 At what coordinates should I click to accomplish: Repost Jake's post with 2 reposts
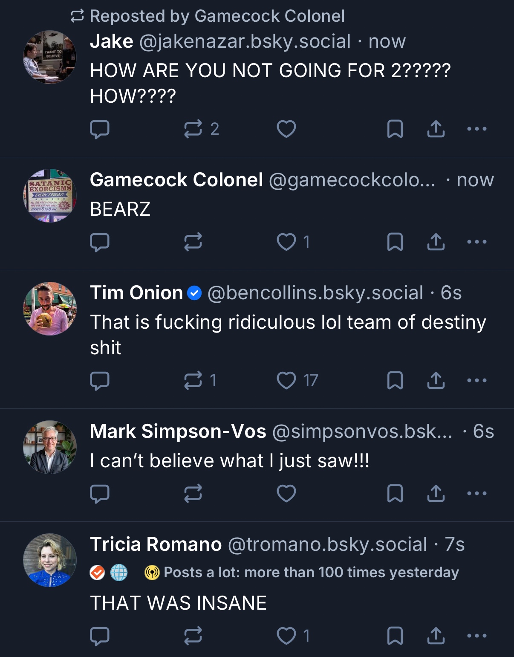click(193, 129)
